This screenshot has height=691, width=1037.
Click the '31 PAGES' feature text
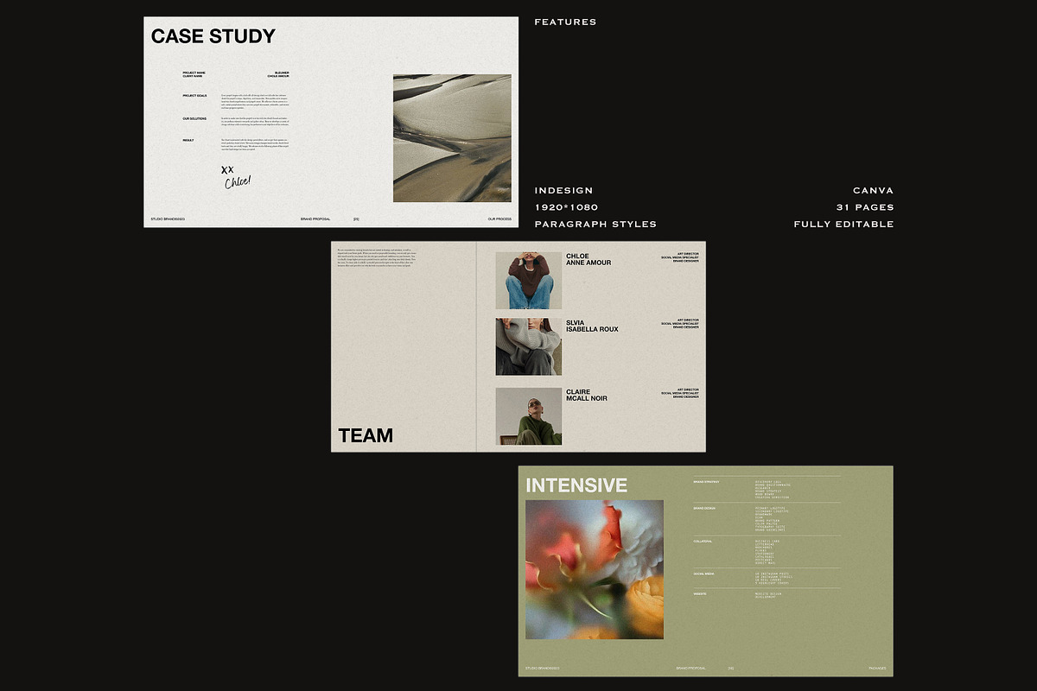(x=865, y=207)
